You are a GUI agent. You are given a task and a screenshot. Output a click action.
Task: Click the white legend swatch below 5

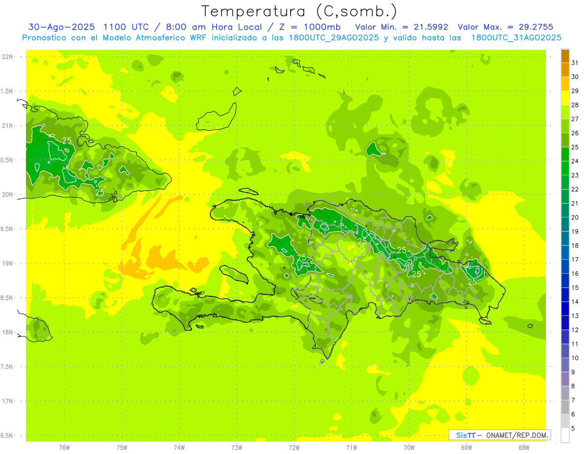565,435
